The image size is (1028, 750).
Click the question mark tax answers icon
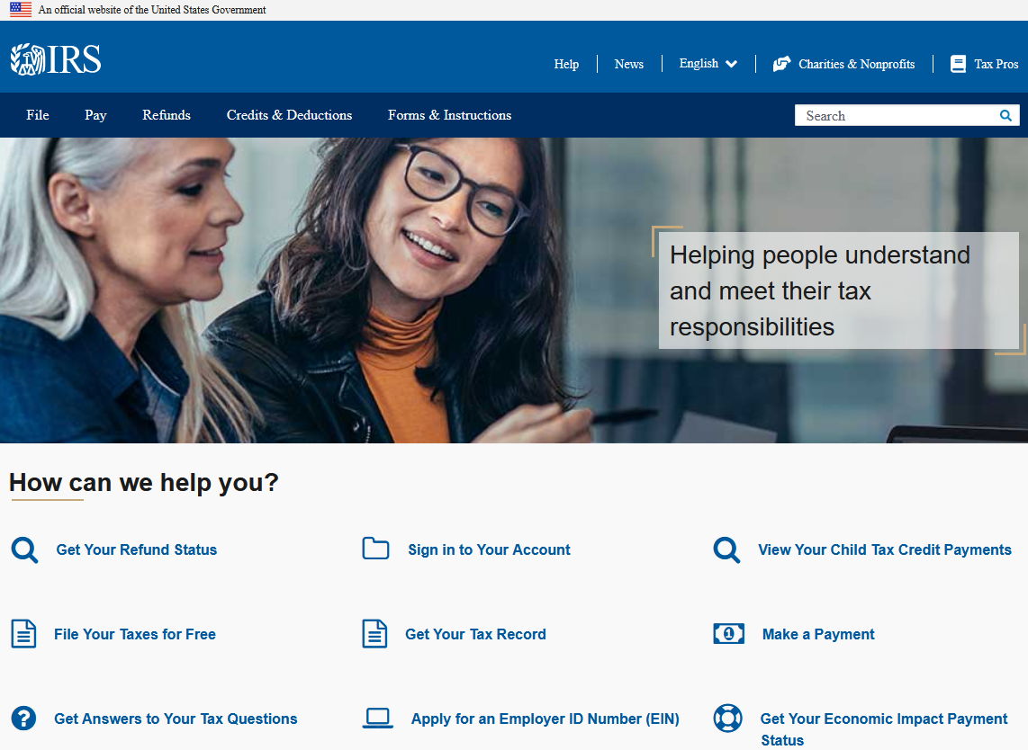[23, 719]
